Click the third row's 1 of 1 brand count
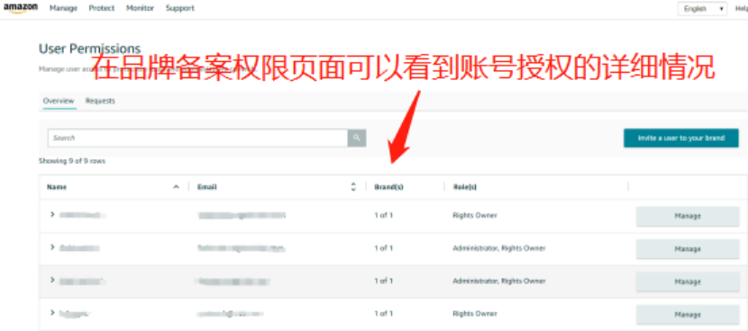 pyautogui.click(x=384, y=281)
